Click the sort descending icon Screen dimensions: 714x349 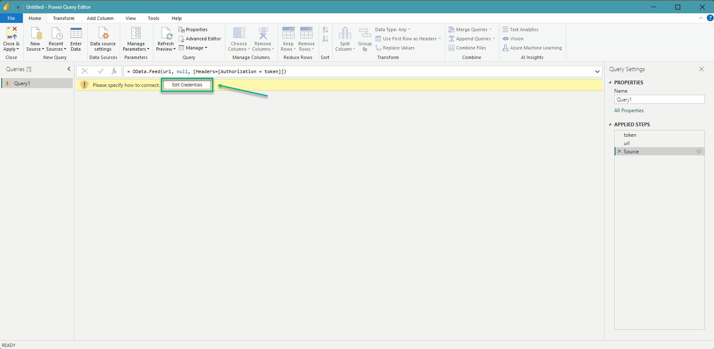325,39
